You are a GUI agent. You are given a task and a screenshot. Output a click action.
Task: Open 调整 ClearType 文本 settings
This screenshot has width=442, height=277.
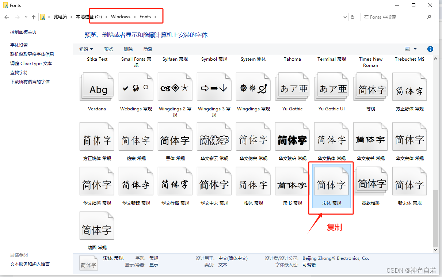coord(32,63)
